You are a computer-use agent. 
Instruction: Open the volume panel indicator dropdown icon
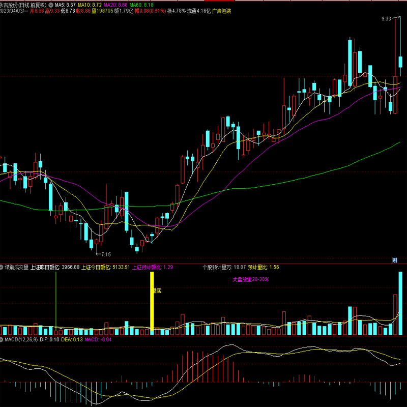(2, 267)
